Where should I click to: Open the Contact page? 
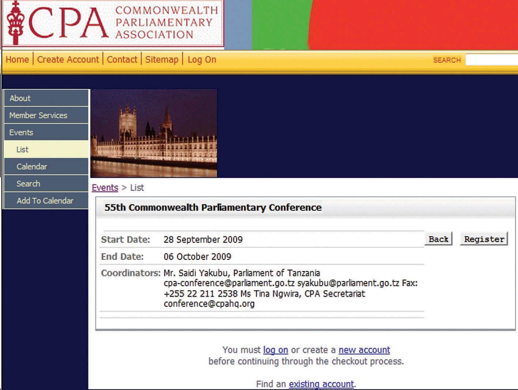[x=122, y=59]
